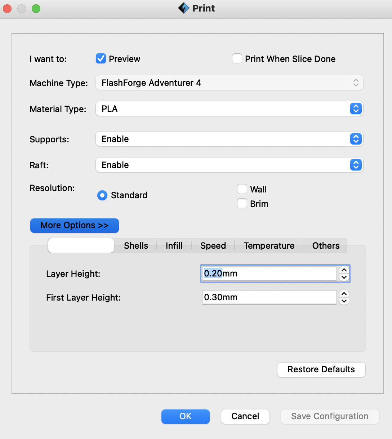Click Restore Defaults

(321, 369)
